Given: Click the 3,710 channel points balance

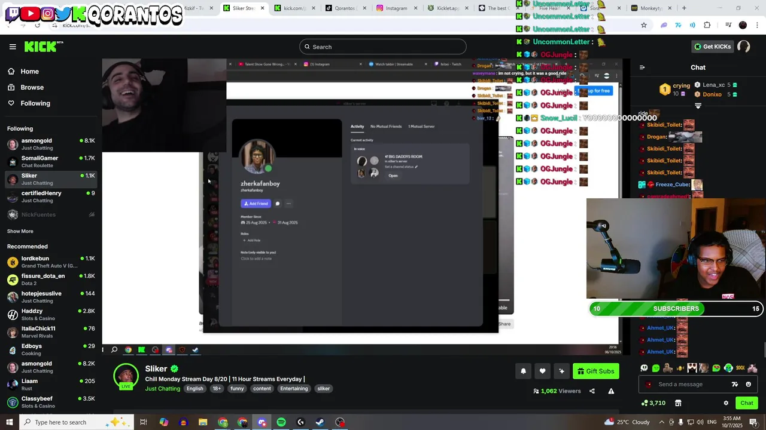Looking at the screenshot, I should [x=652, y=403].
